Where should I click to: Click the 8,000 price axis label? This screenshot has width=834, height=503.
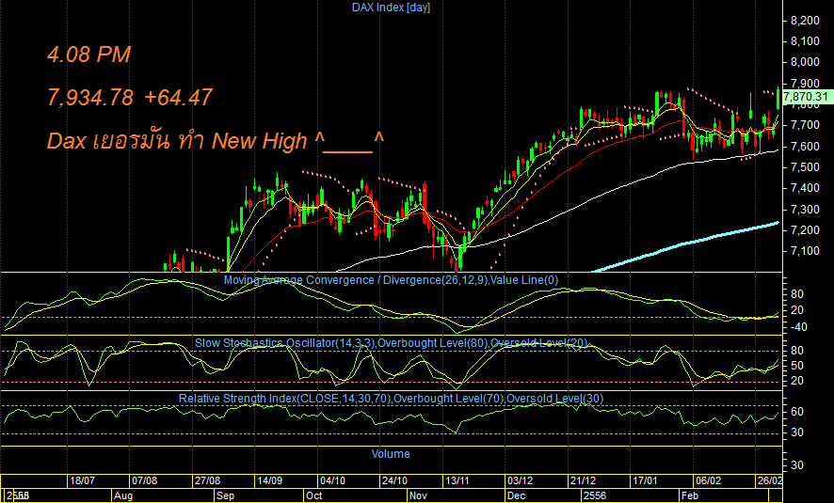[x=805, y=62]
